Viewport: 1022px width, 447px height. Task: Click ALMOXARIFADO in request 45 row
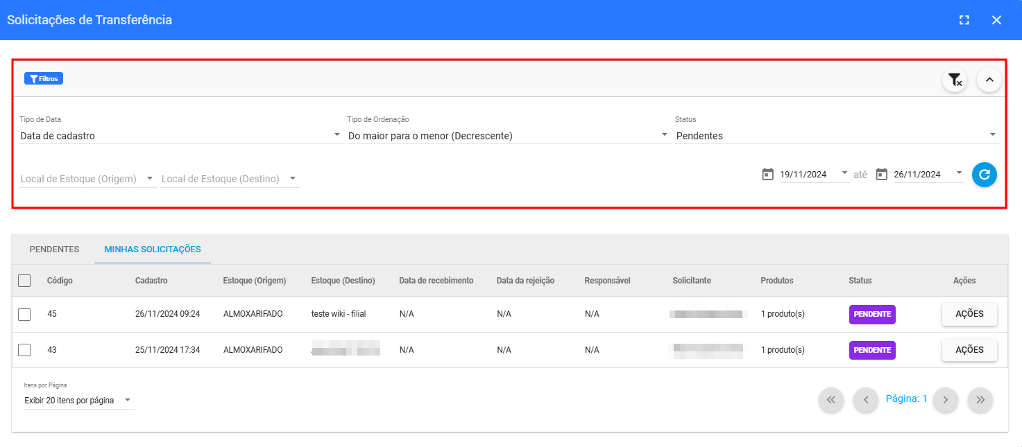(253, 314)
